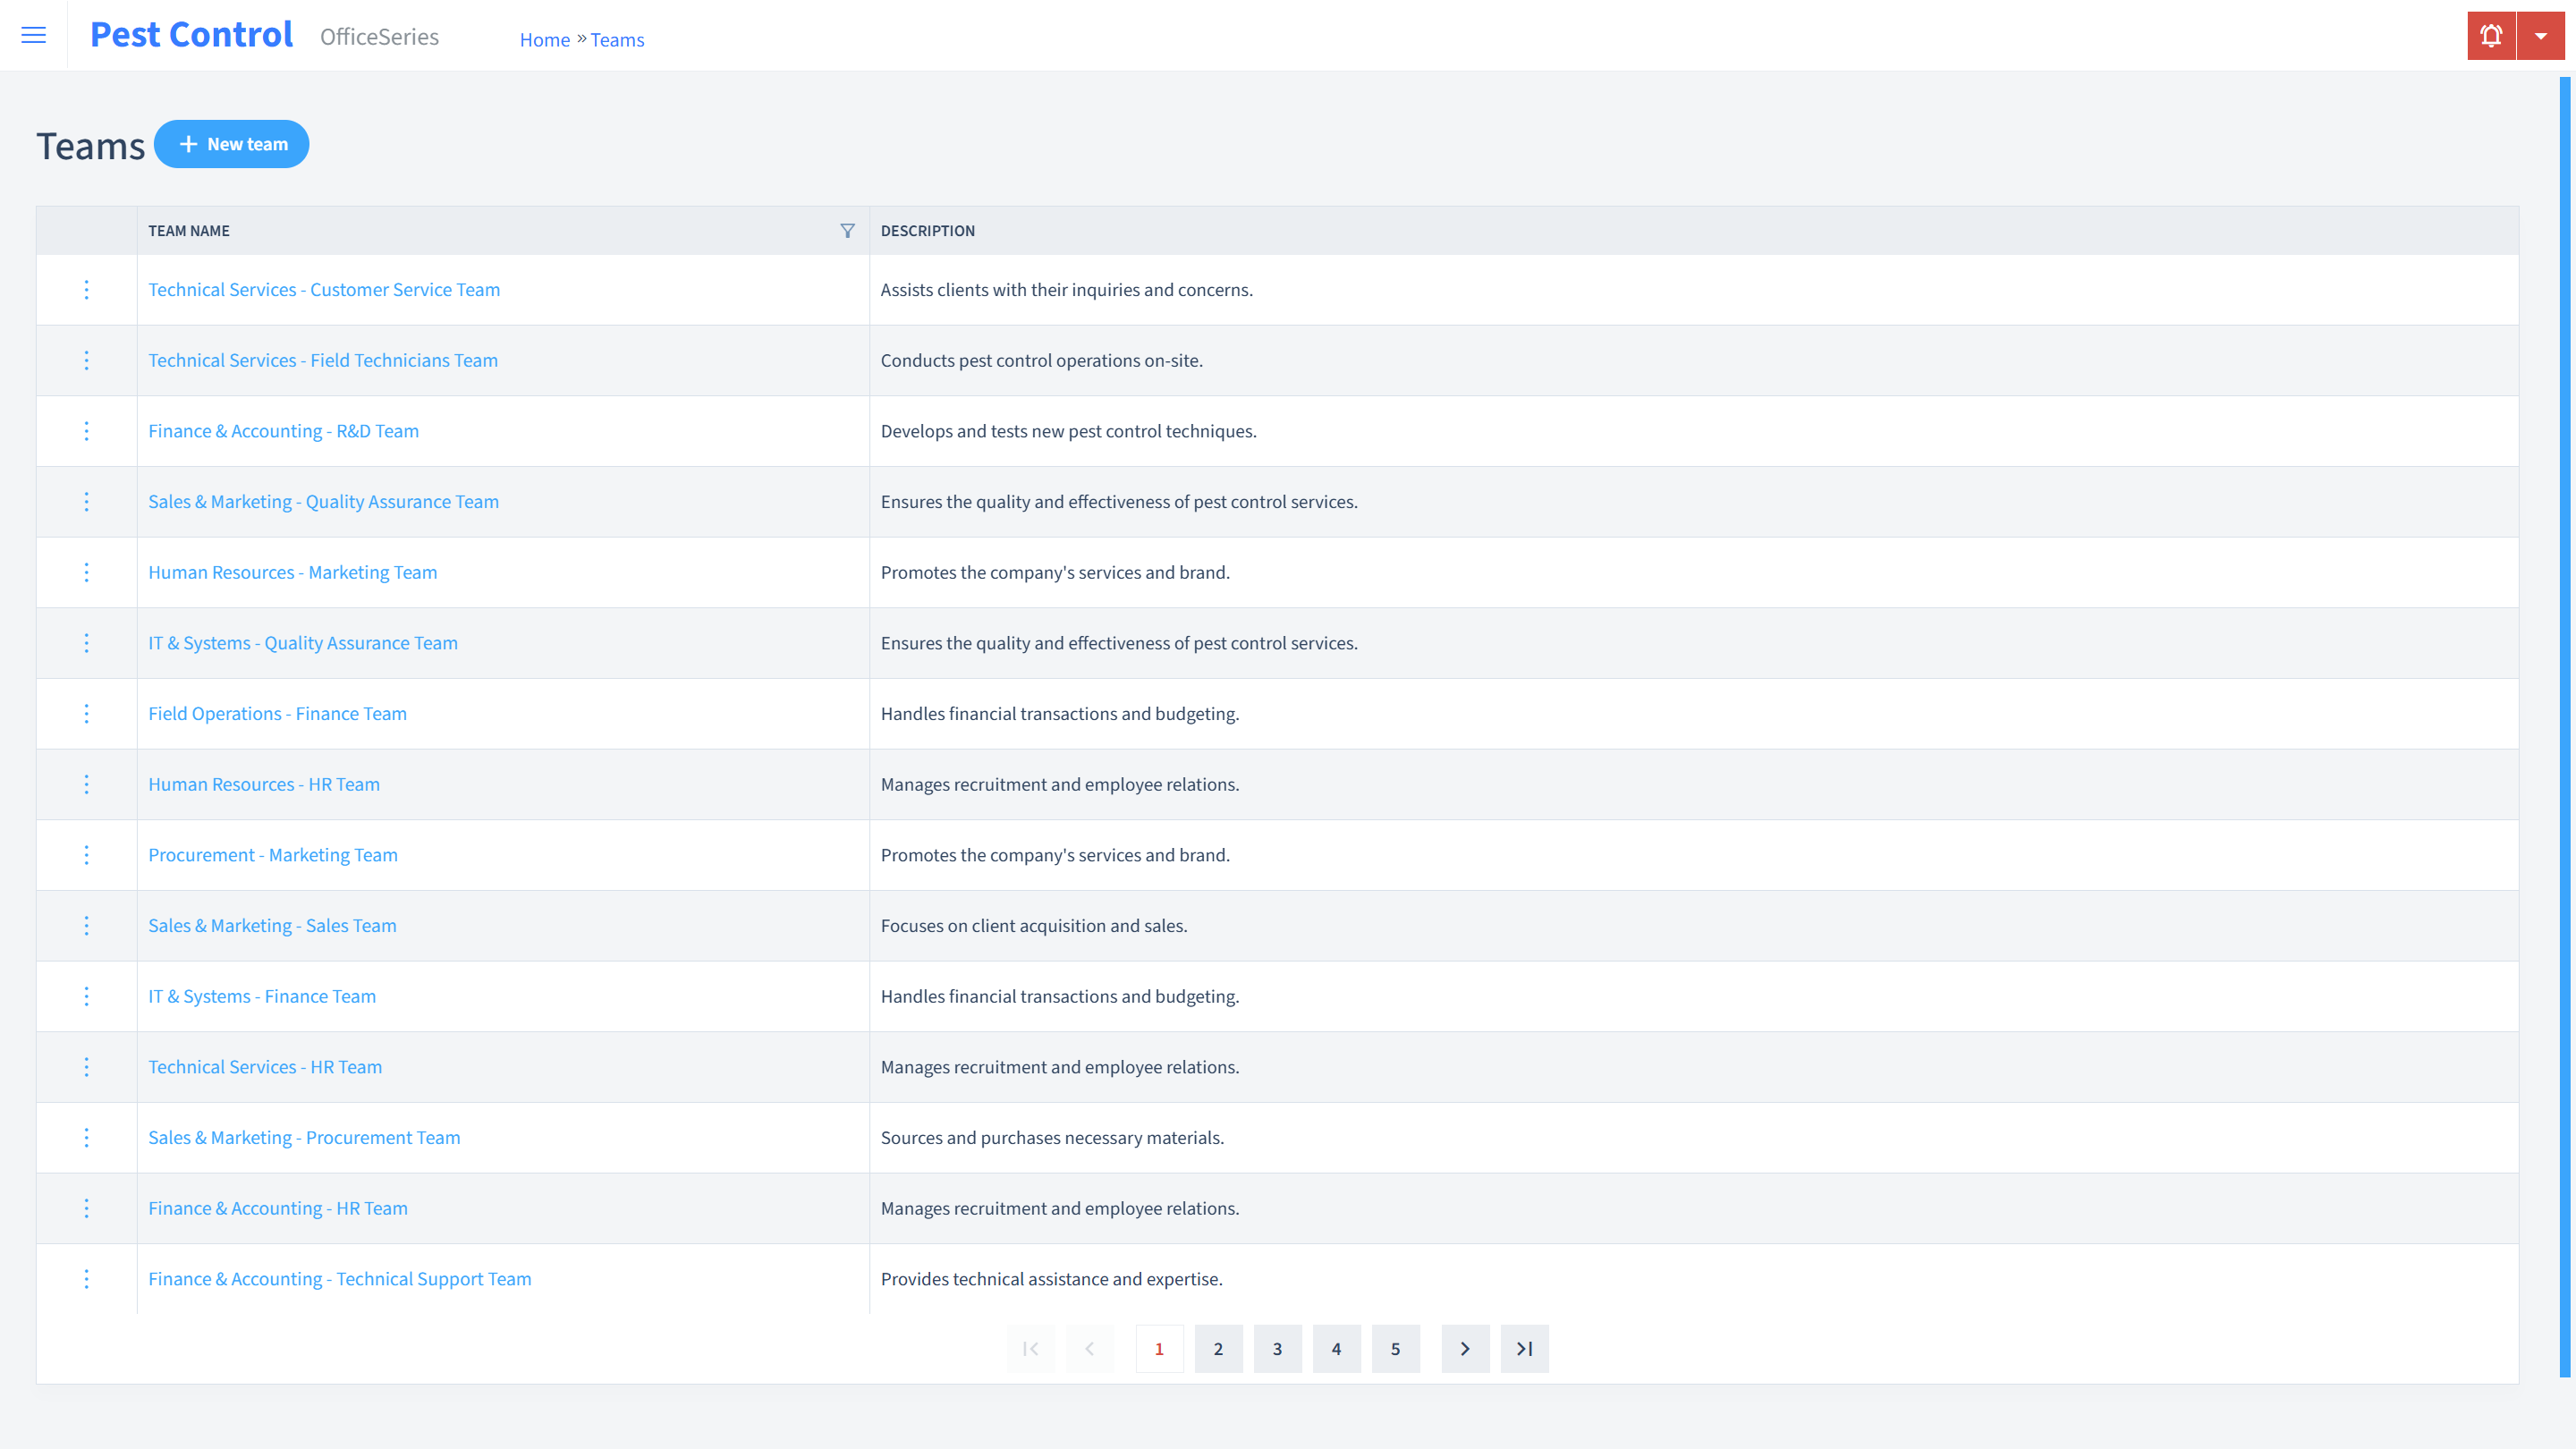The width and height of the screenshot is (2576, 1449).
Task: Click the Teams breadcrumb navigation item
Action: point(615,39)
